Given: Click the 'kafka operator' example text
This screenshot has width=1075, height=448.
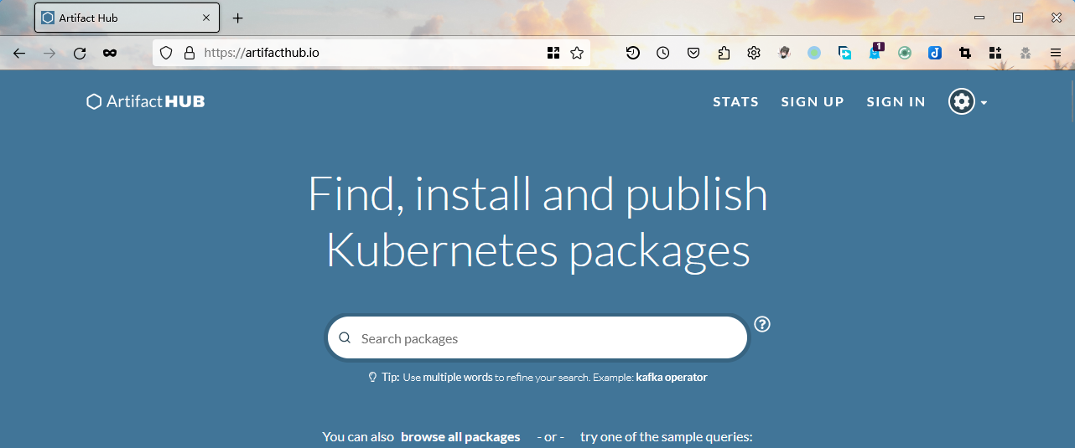Looking at the screenshot, I should click(672, 378).
